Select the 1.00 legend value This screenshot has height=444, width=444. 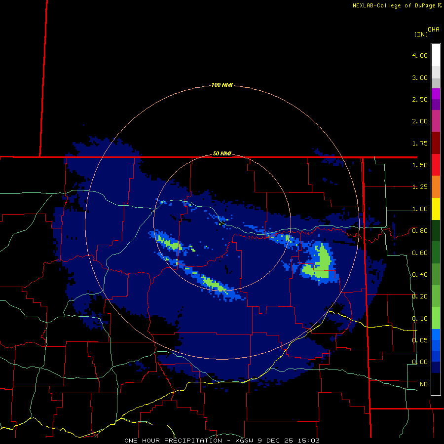(420, 209)
